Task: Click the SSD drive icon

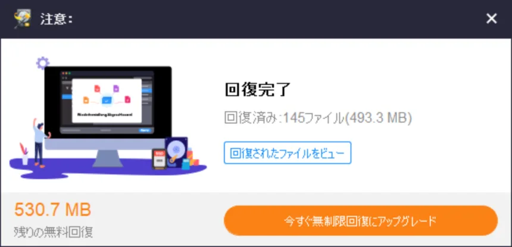Action: (x=160, y=159)
